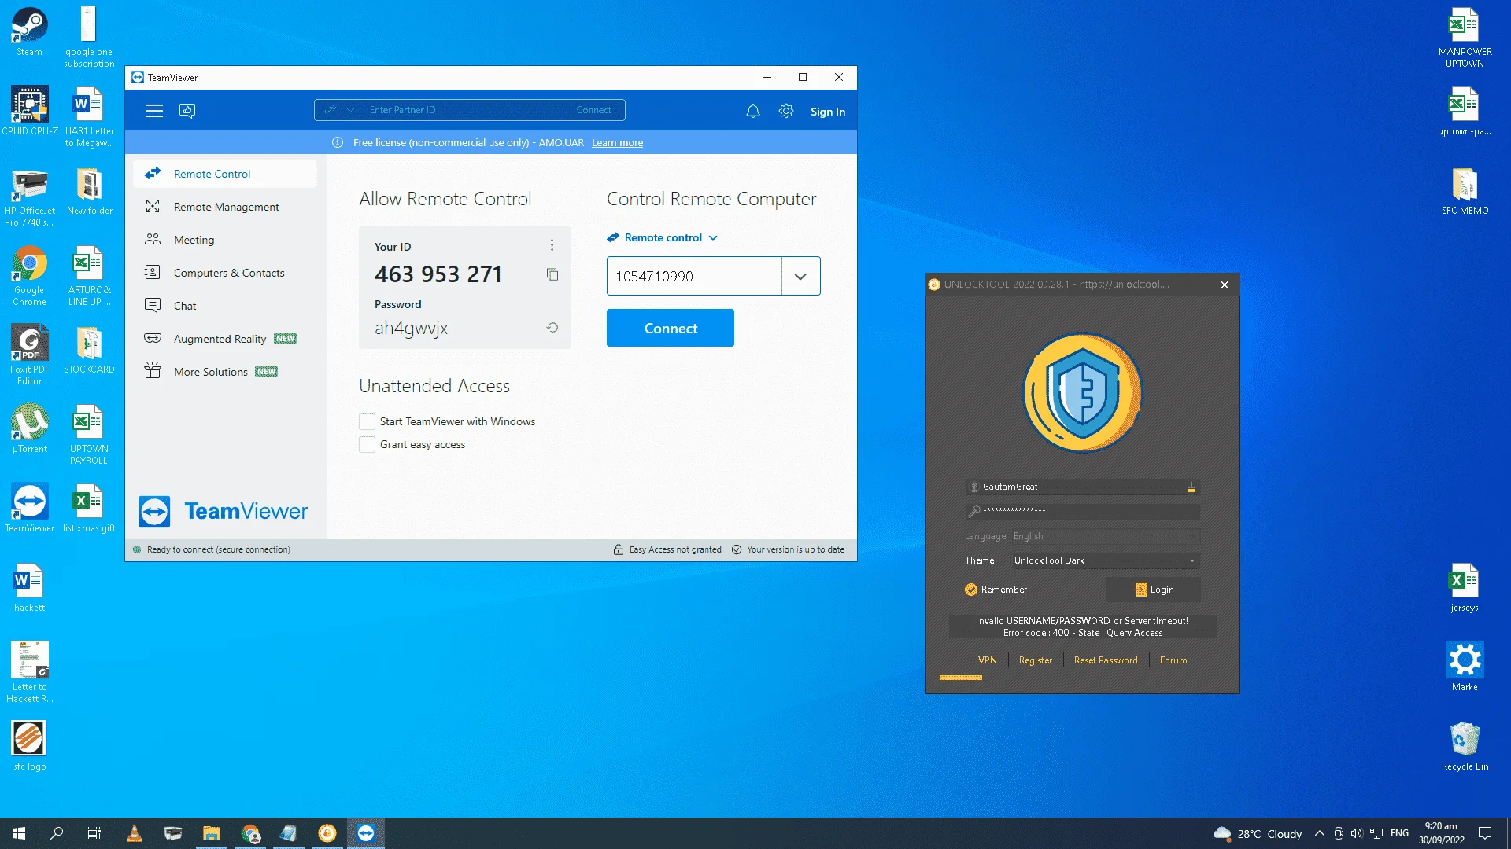Open UnlockTool Language dropdown

pos(1105,536)
